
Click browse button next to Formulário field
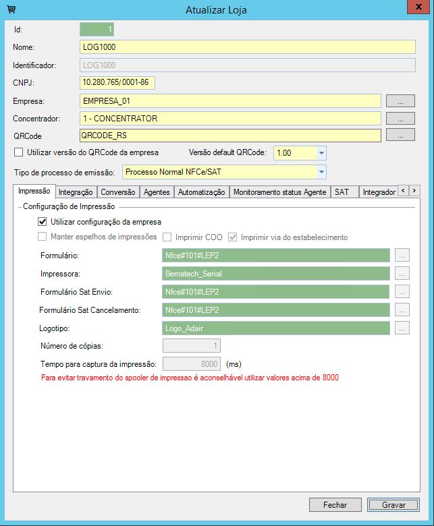coord(402,256)
